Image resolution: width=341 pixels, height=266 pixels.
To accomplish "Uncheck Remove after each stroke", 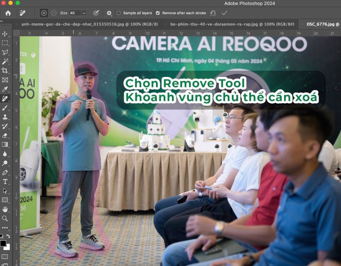I will (x=158, y=13).
